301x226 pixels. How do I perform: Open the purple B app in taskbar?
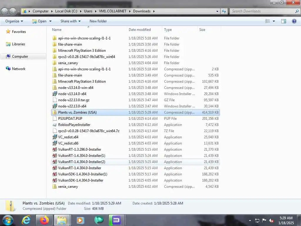click(x=116, y=220)
